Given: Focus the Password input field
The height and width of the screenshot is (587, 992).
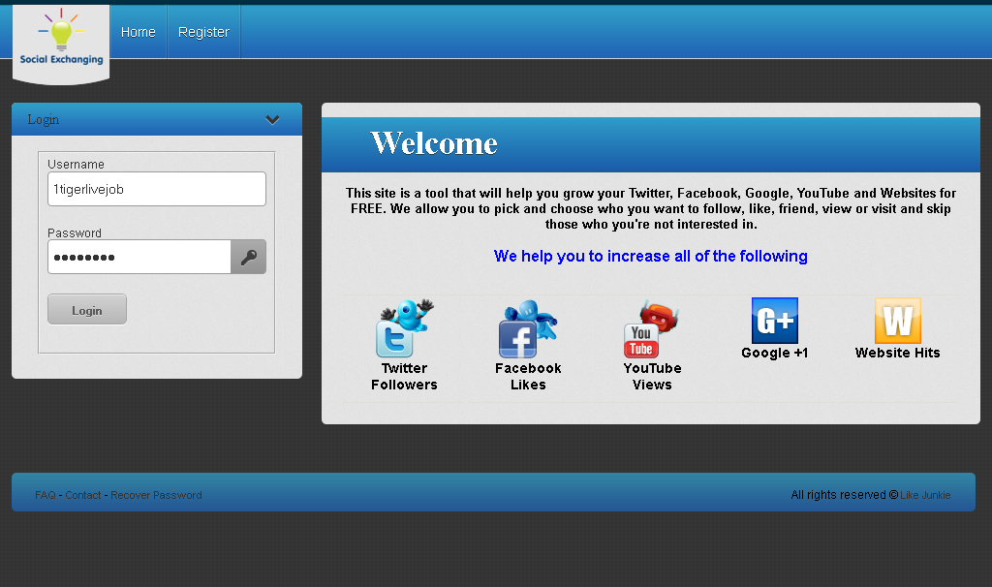Looking at the screenshot, I should [139, 257].
